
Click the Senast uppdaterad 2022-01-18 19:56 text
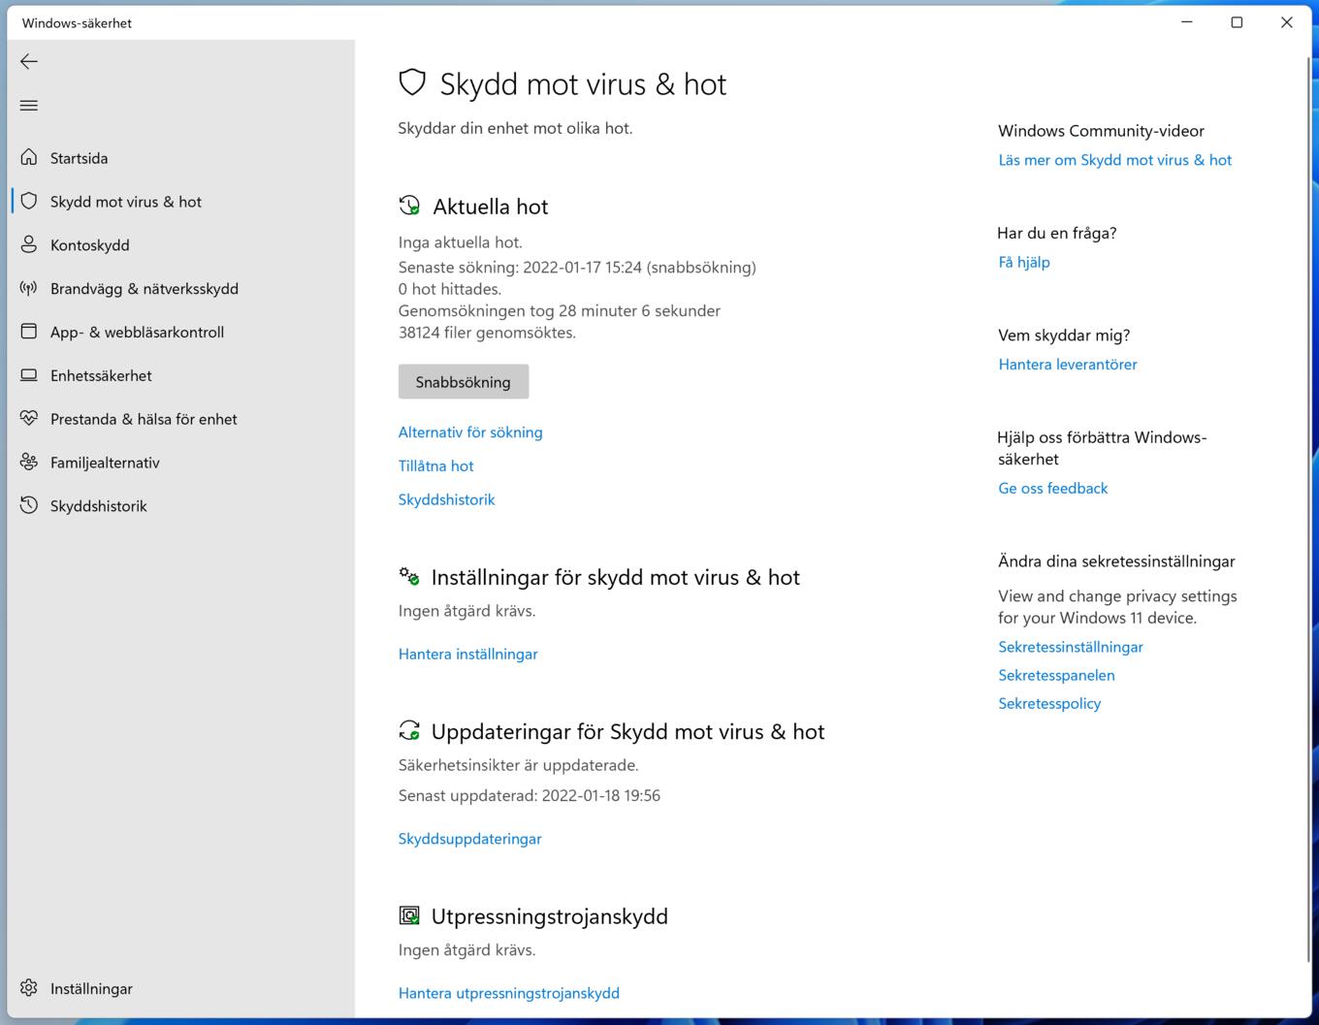pyautogui.click(x=530, y=795)
